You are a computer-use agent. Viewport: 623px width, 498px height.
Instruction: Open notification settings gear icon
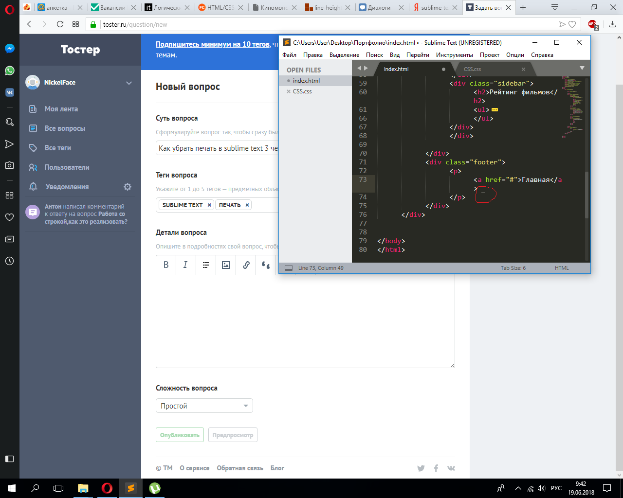point(128,187)
